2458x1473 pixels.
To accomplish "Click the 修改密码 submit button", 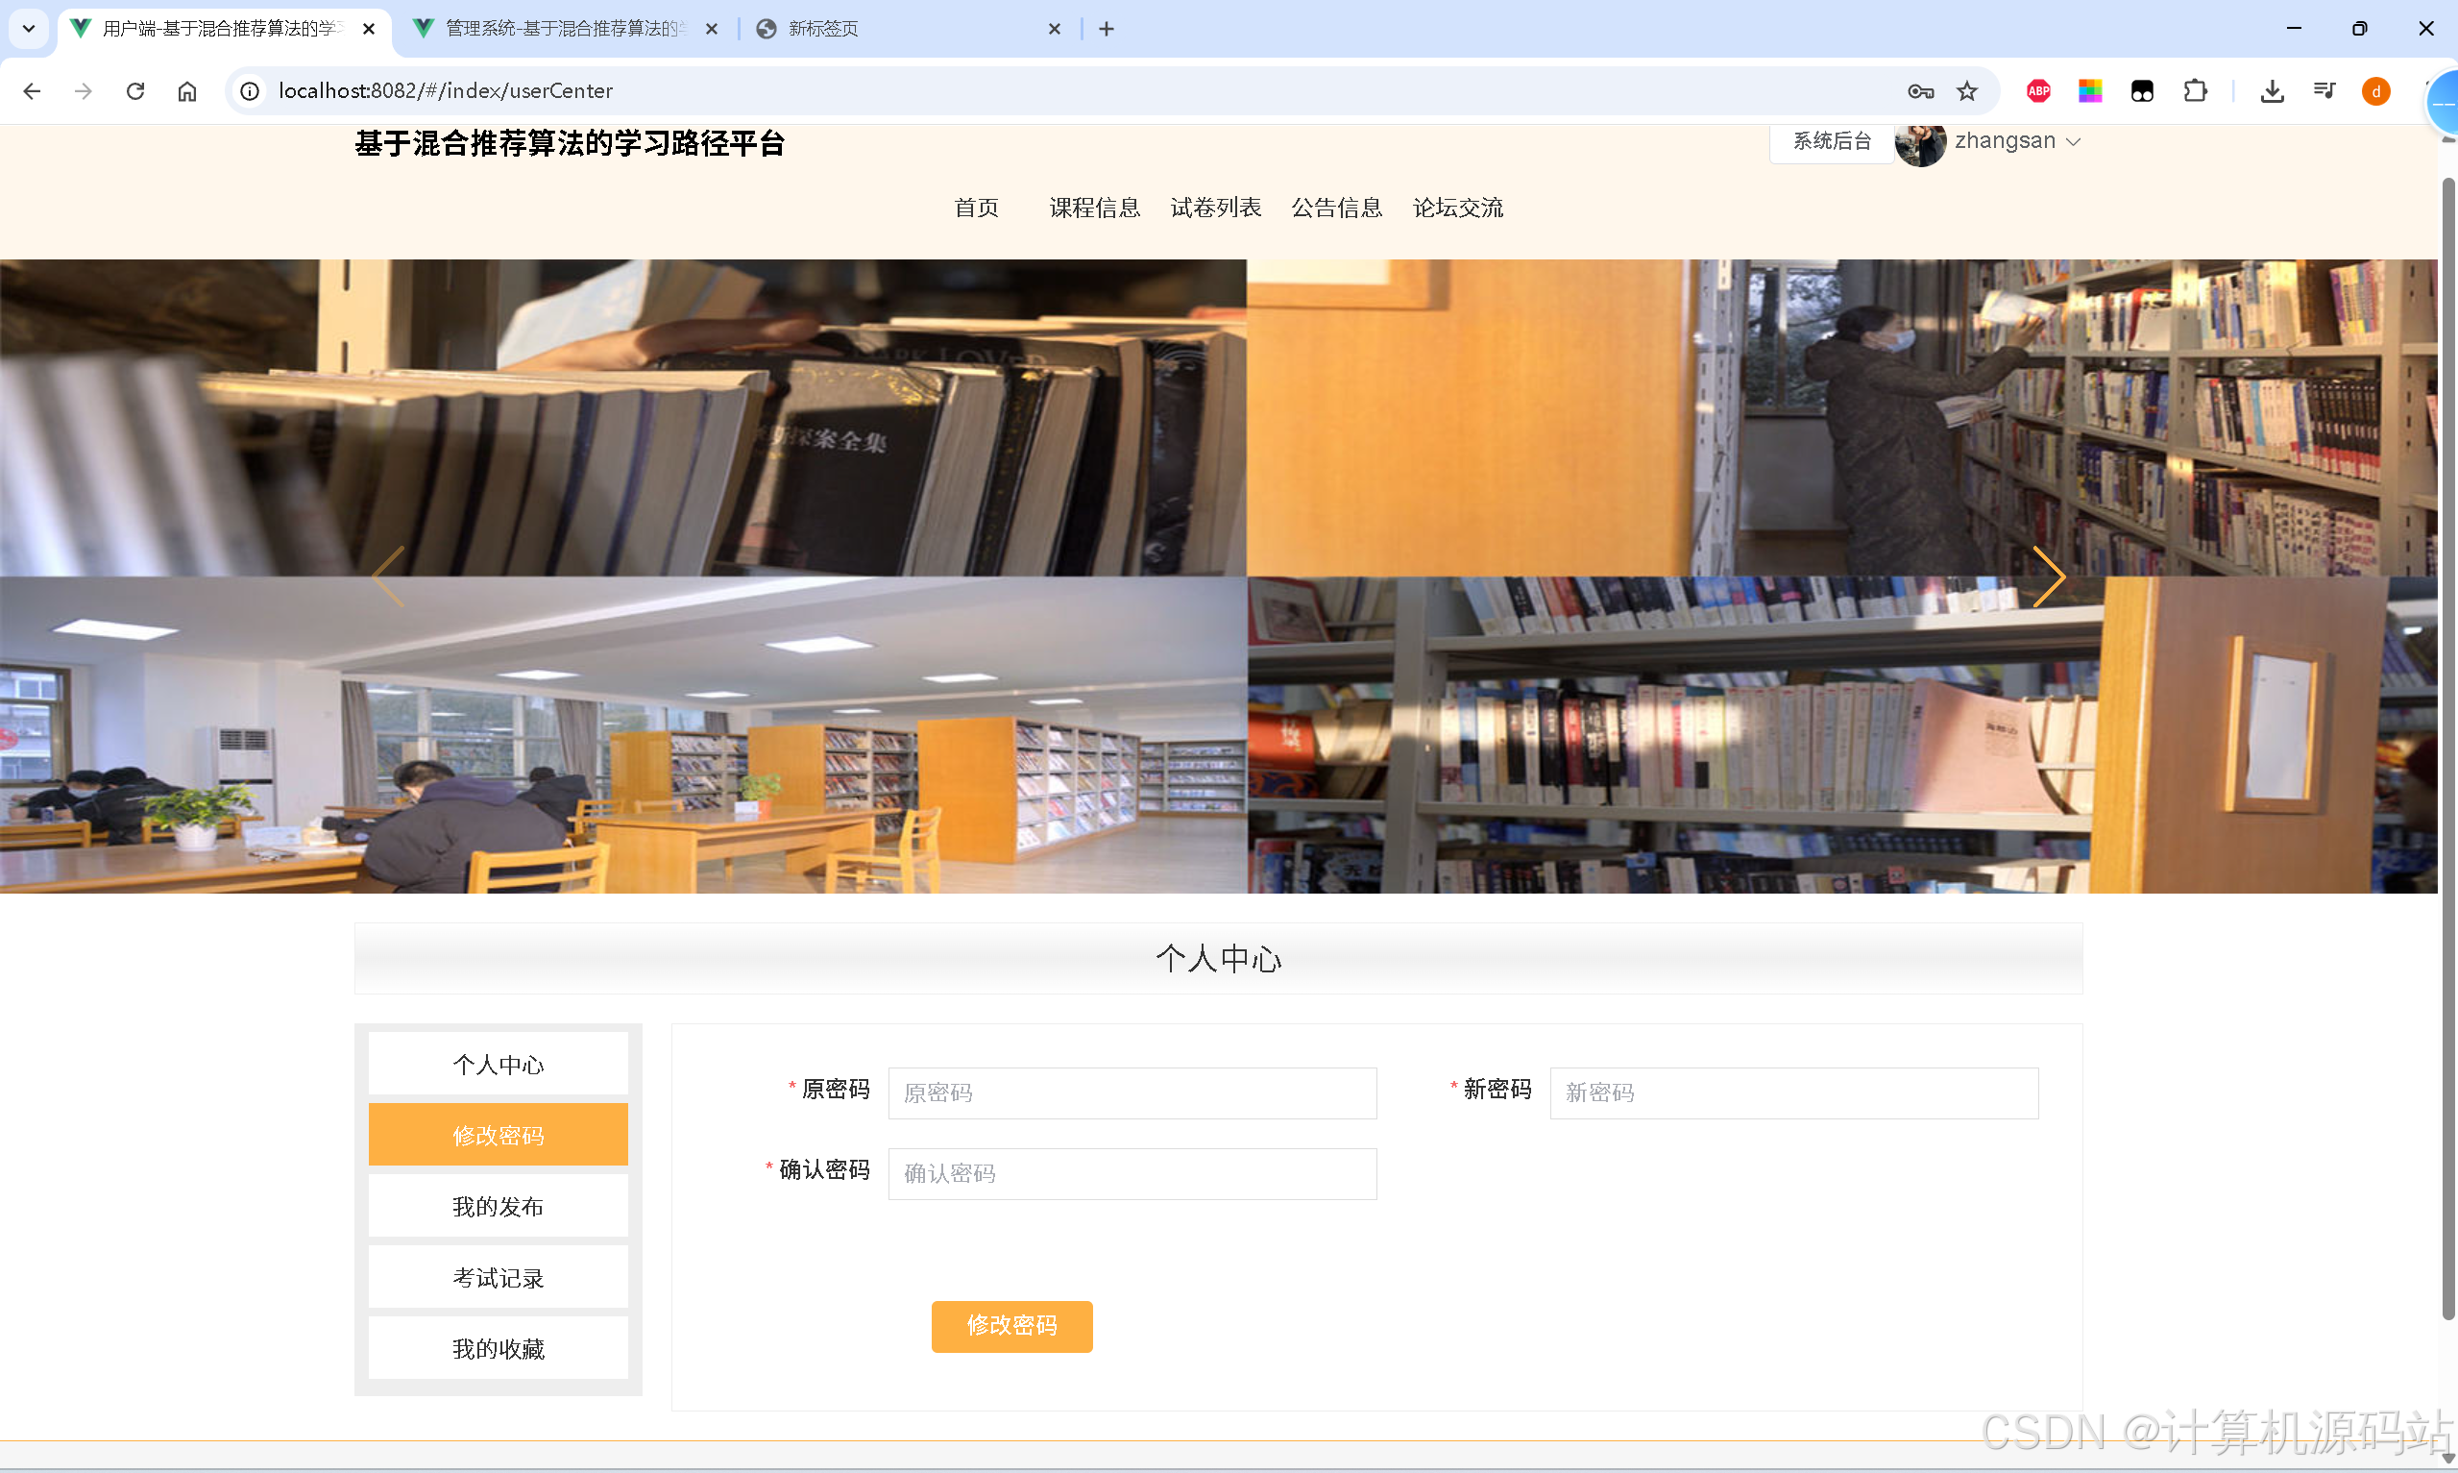I will pyautogui.click(x=1011, y=1325).
